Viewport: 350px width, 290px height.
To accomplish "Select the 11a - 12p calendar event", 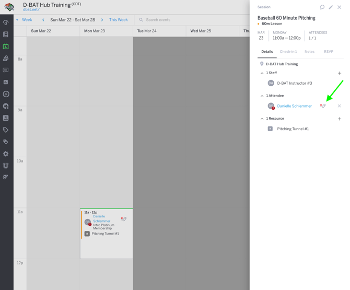I will click(x=107, y=234).
